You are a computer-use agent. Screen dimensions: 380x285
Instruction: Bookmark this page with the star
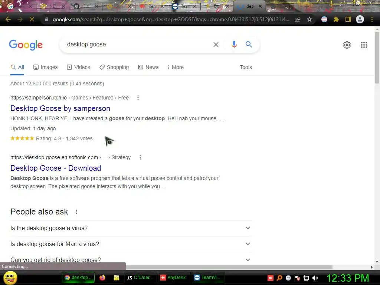(x=309, y=19)
